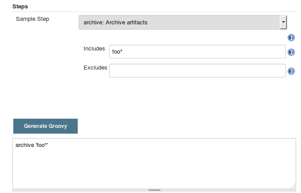Click the Generate Groovy button

(x=46, y=126)
